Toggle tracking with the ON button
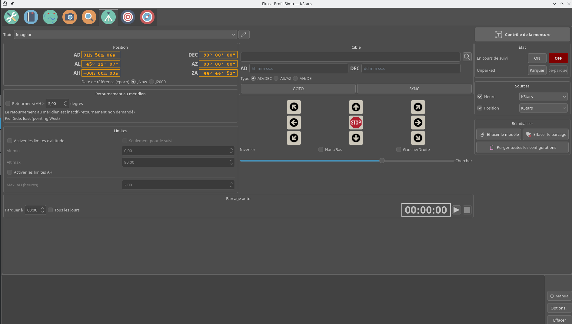 click(x=537, y=58)
